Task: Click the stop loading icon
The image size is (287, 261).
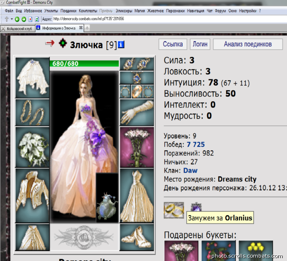Action: 31,19
